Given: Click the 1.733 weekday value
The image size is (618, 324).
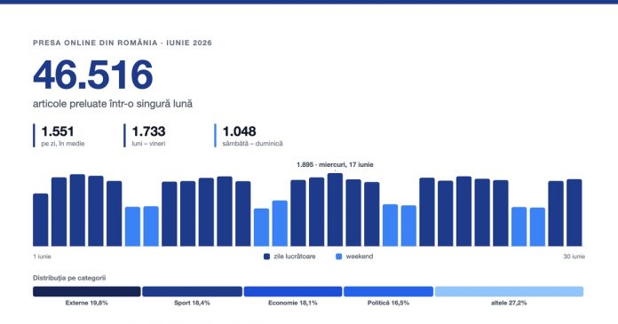Looking at the screenshot, I should tap(148, 131).
